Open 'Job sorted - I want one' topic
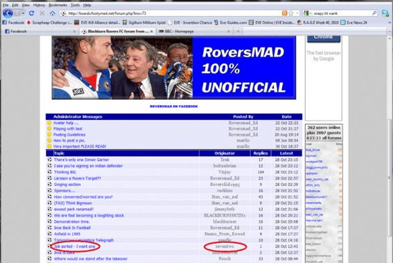This screenshot has width=393, height=263. coord(75,246)
